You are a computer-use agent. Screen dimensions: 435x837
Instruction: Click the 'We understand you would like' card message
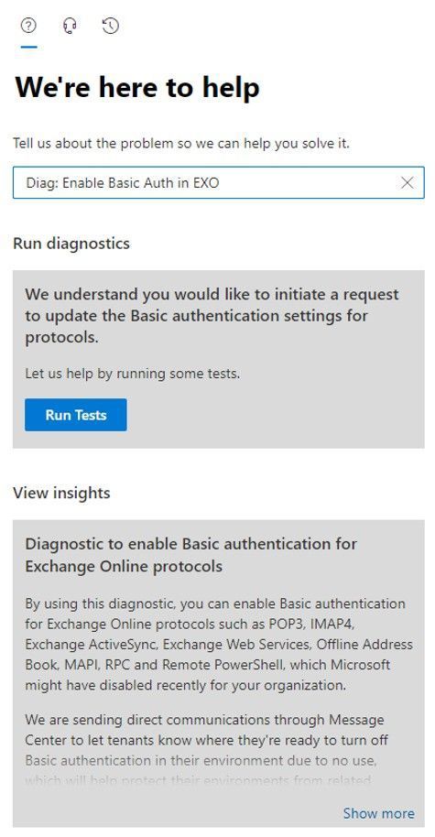(212, 315)
